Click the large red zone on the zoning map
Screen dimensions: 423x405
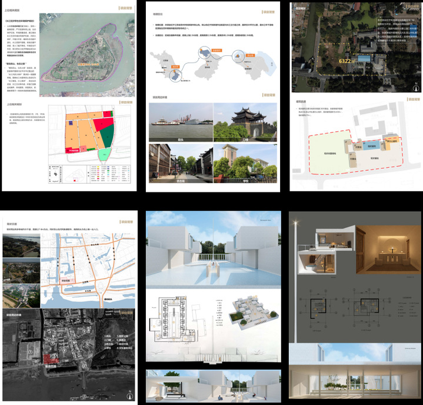[103, 124]
